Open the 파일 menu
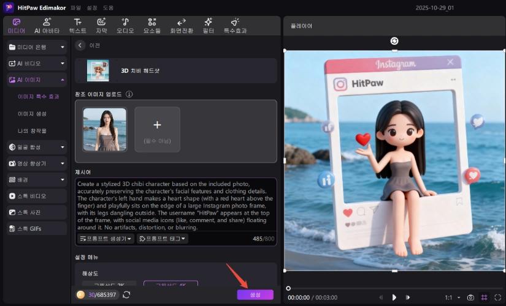 pyautogui.click(x=75, y=8)
